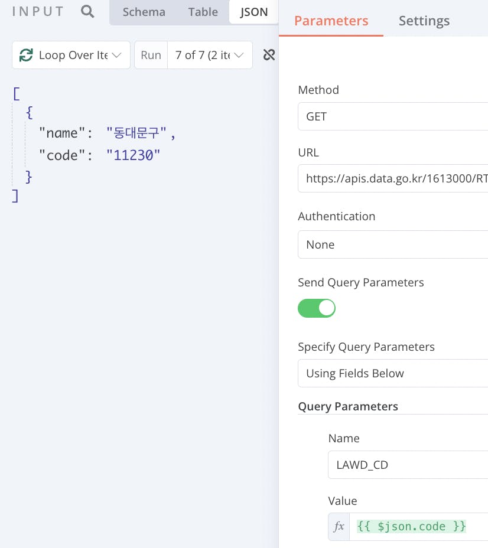This screenshot has height=548, width=488.
Task: Expand Specify Query Parameters dropdown
Action: click(393, 373)
